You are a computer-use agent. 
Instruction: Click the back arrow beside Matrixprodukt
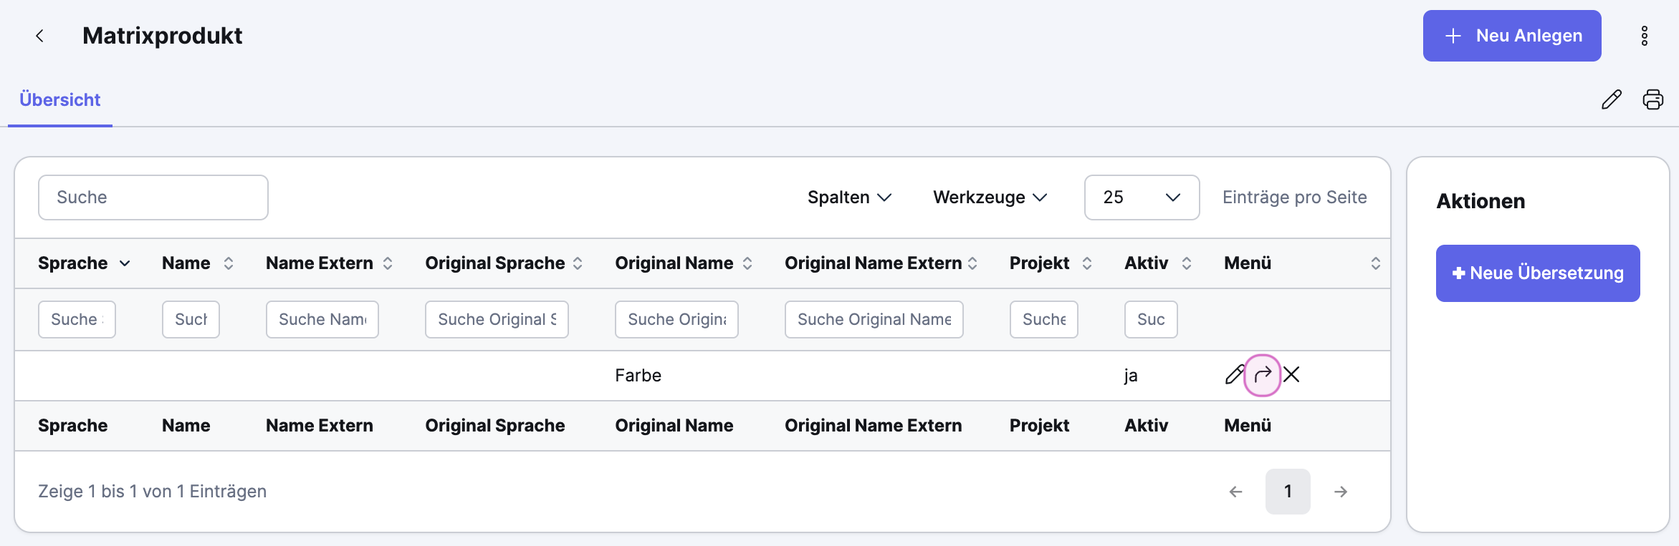tap(40, 36)
